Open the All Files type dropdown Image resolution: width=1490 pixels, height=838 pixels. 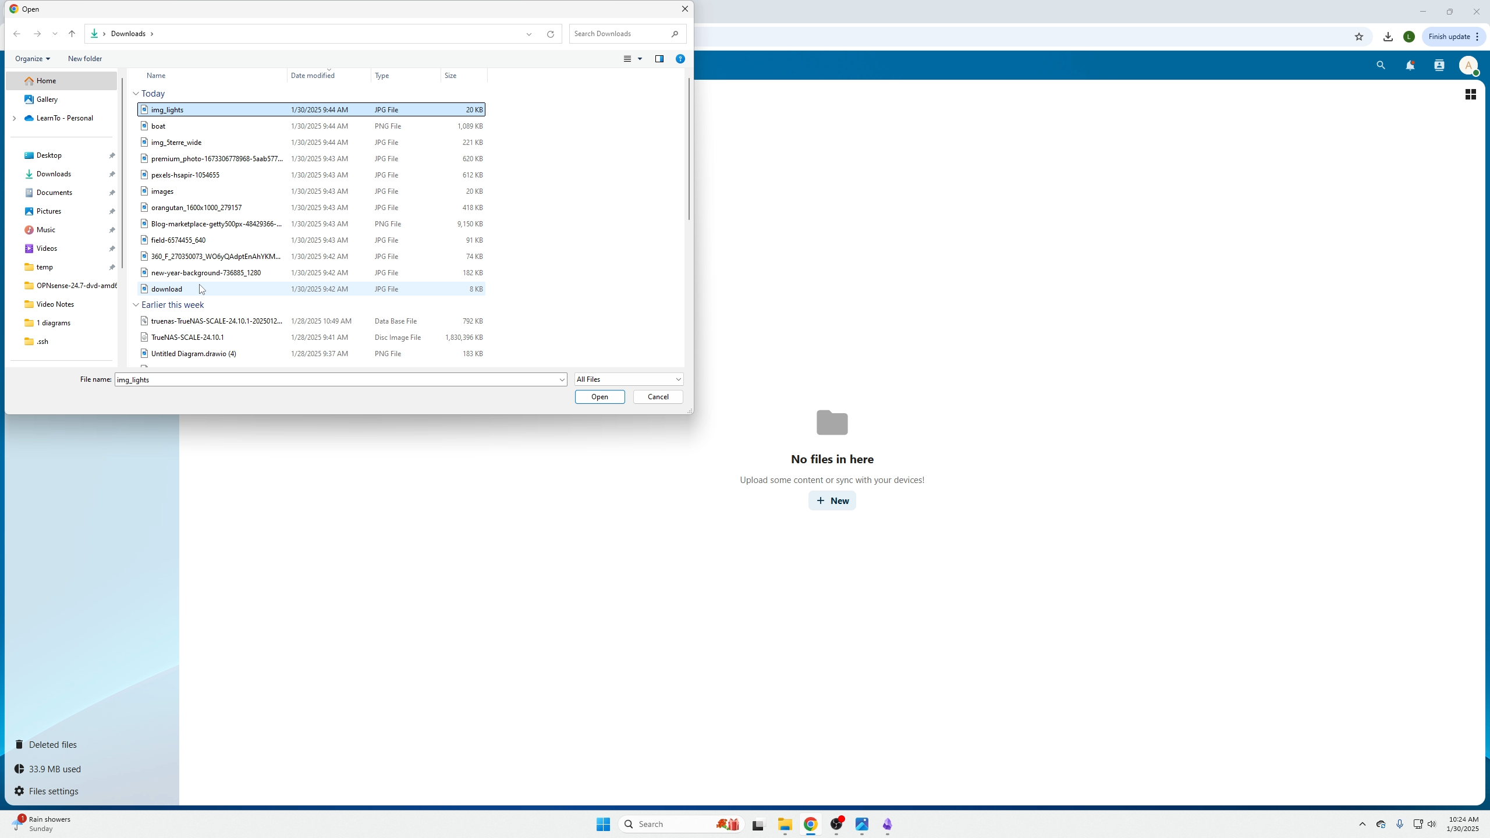tap(629, 379)
